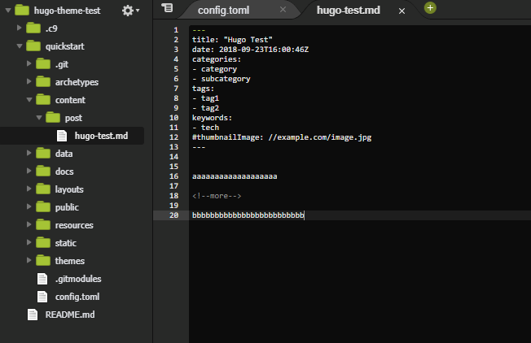Click the public folder icon
The height and width of the screenshot is (343, 531).
pyautogui.click(x=43, y=206)
